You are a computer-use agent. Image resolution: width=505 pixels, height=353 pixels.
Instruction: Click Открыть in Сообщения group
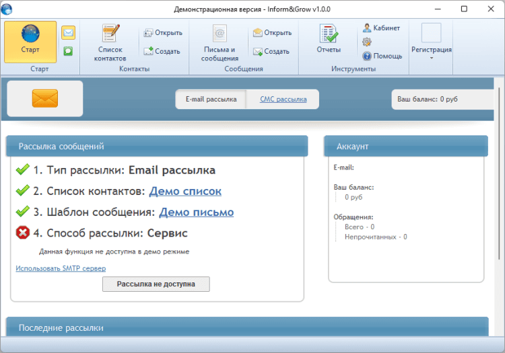coord(272,32)
